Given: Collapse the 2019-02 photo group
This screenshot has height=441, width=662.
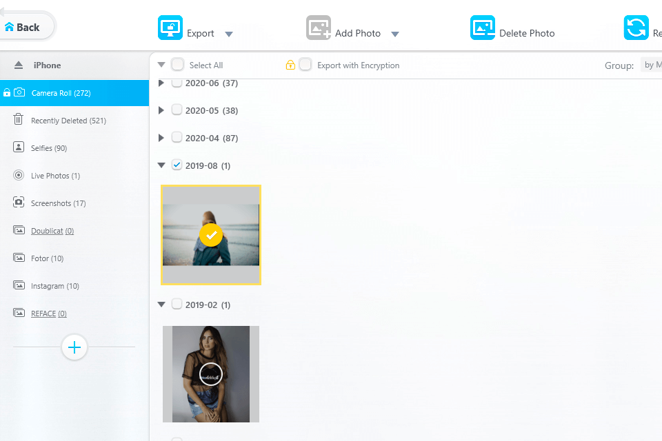Looking at the screenshot, I should [x=161, y=305].
